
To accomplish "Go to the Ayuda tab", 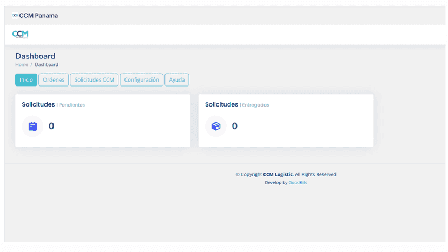I will tap(176, 79).
